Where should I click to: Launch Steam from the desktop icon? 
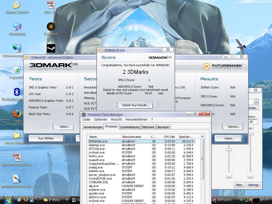click(x=51, y=48)
